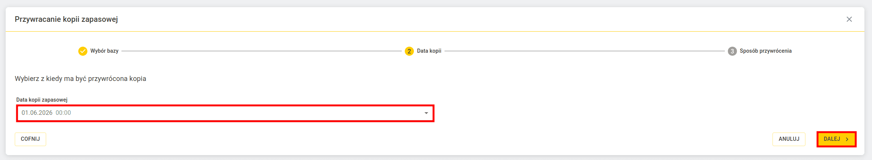Click the Przywracanie kopii zapasowej dialog title

pos(66,19)
